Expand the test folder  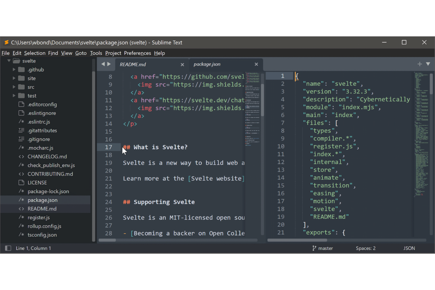coord(14,95)
